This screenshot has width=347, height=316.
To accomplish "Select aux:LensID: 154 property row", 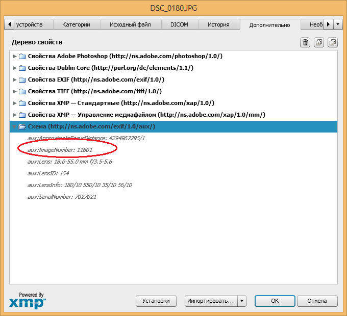I will (48, 173).
